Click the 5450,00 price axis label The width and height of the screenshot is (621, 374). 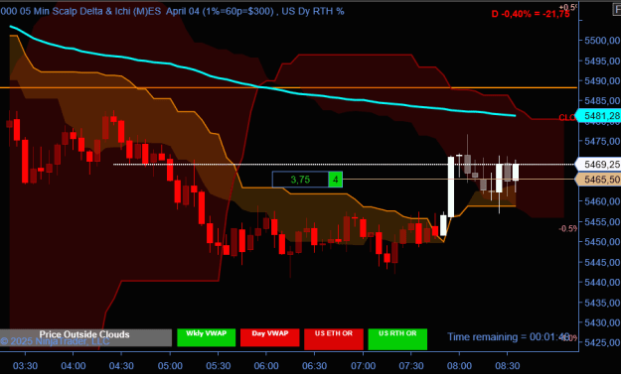[x=602, y=241]
